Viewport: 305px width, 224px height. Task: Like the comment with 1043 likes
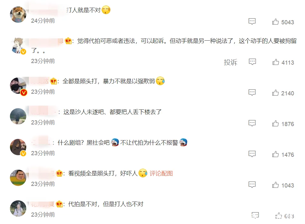click(283, 185)
